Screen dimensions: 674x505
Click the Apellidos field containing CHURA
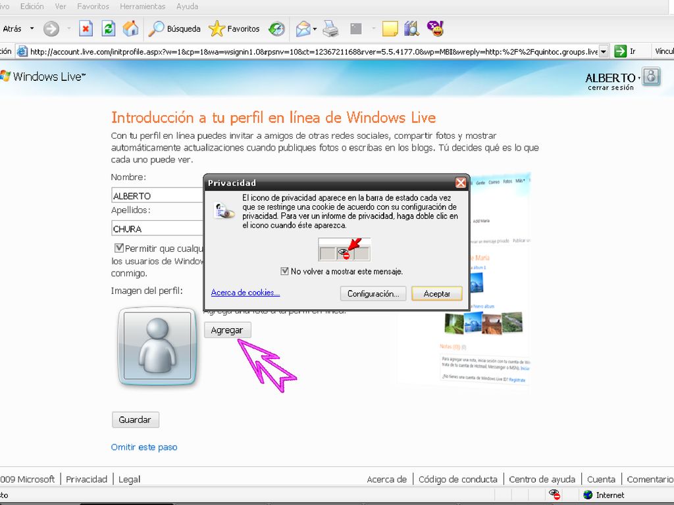pos(157,228)
